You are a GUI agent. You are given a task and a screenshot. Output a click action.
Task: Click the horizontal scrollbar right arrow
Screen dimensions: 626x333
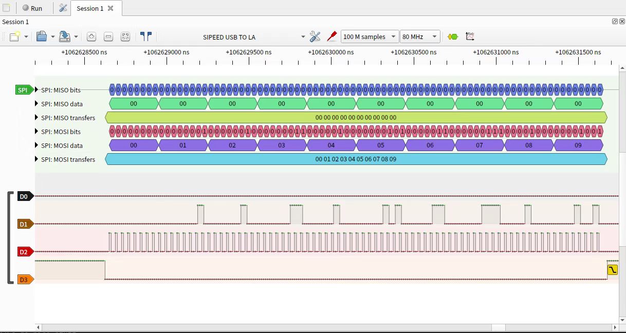[x=615, y=327]
